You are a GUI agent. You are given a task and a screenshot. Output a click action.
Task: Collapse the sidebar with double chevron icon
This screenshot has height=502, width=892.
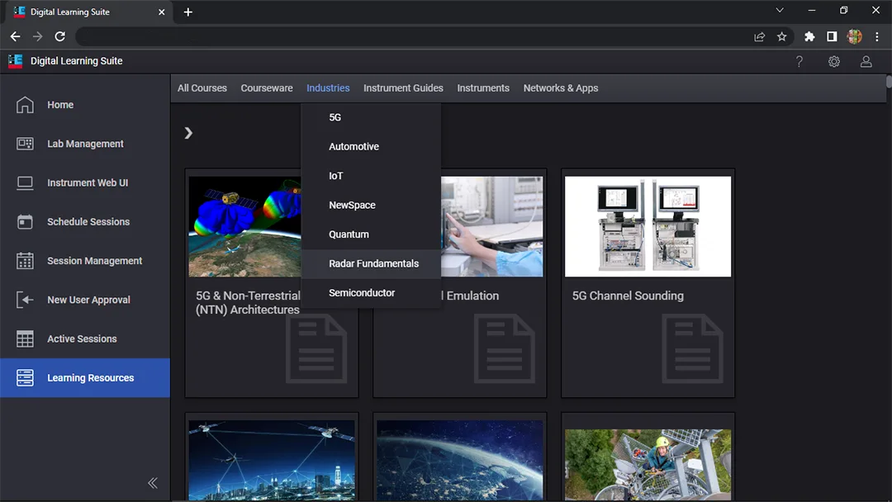153,483
